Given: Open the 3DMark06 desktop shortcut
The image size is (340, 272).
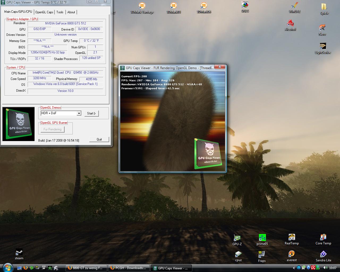Looking at the screenshot, I should click(x=204, y=8).
